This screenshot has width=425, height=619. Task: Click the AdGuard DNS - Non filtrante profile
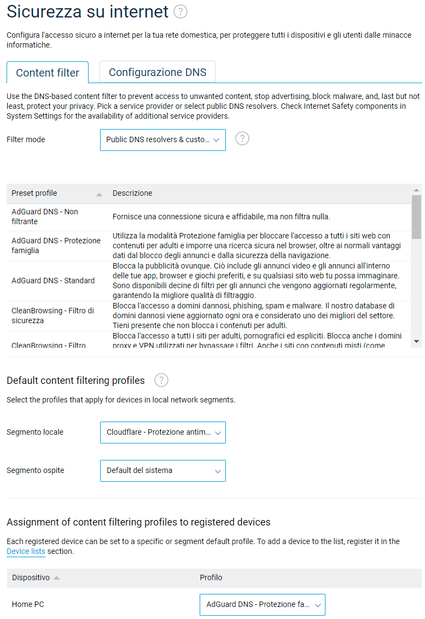(x=45, y=217)
